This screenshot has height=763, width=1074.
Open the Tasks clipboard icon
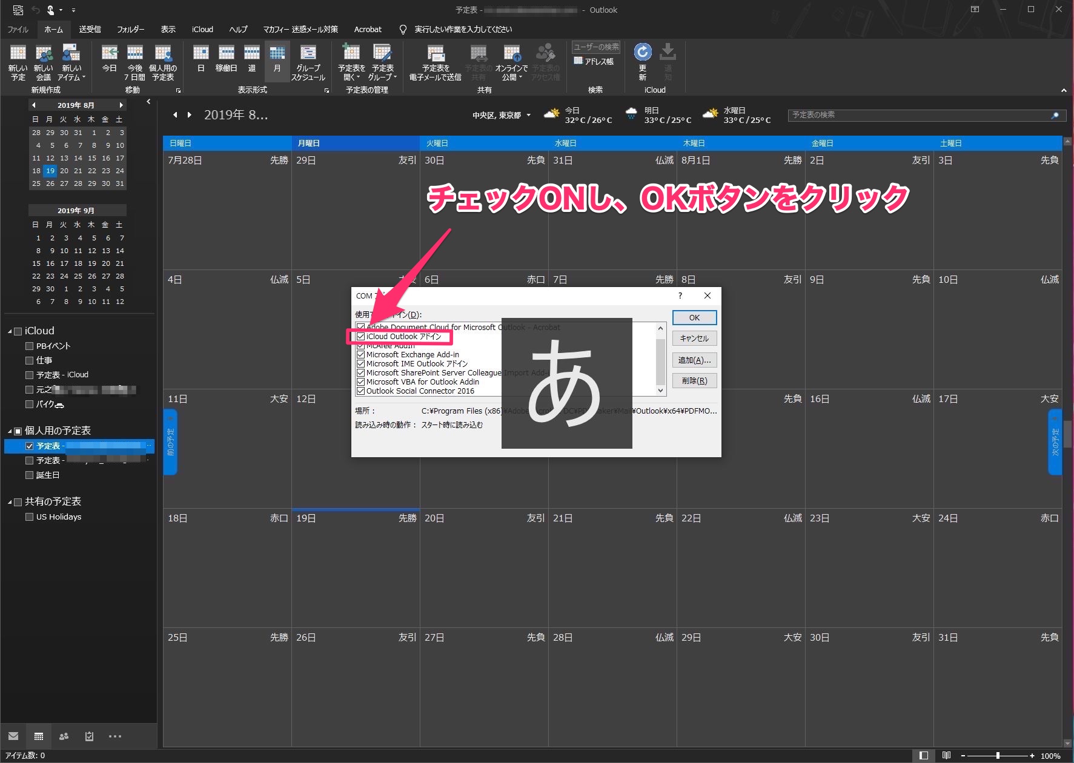coord(90,736)
